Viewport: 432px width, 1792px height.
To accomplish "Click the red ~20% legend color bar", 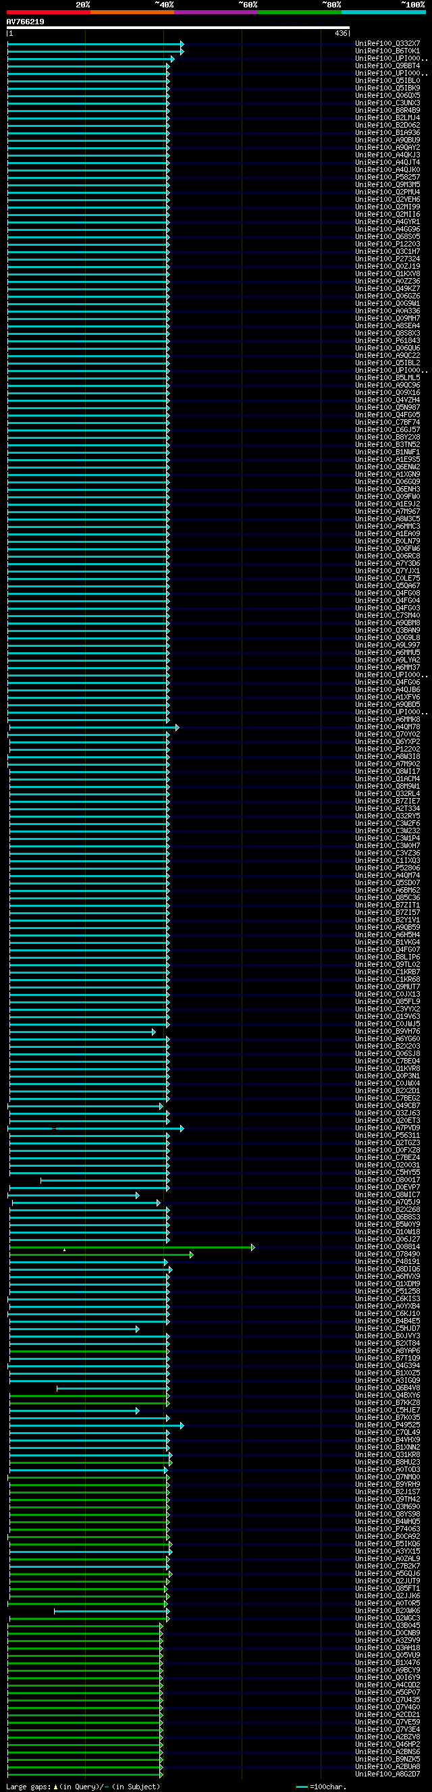I will coord(48,12).
